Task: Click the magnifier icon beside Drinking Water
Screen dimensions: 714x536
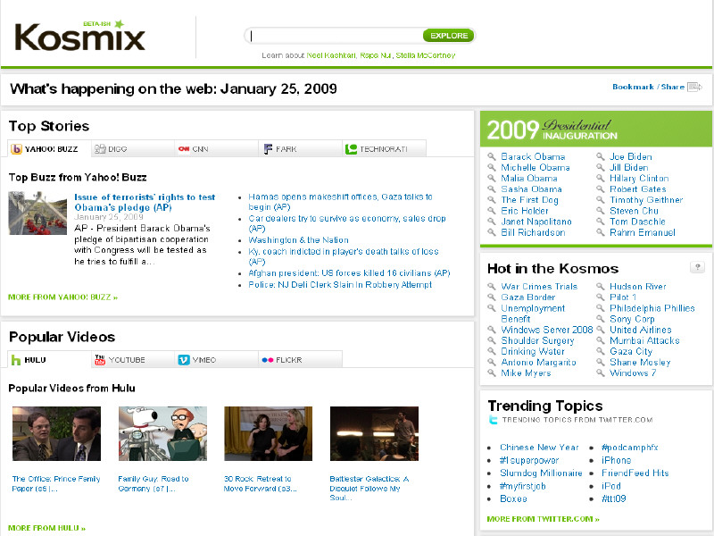Action: pos(492,351)
